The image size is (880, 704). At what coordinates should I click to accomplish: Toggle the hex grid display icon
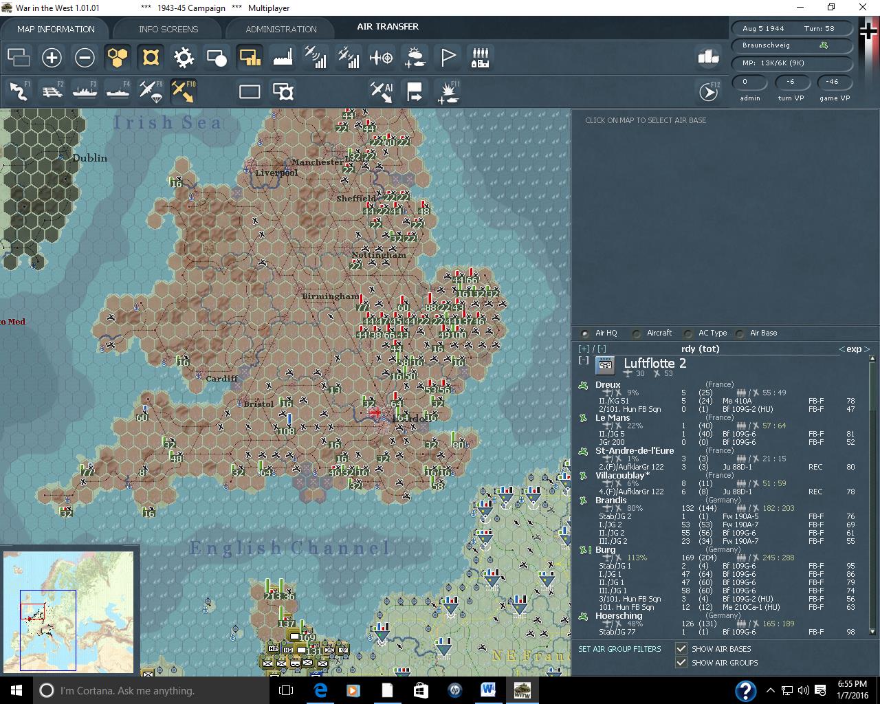(118, 58)
